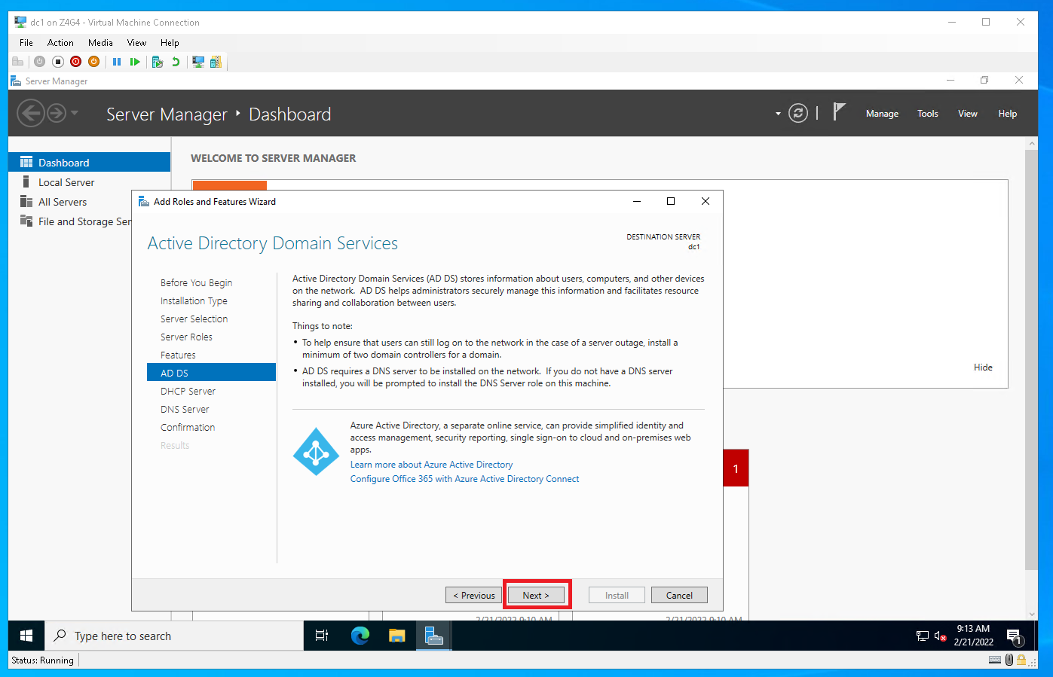Select the AD DS wizard step
The width and height of the screenshot is (1053, 677).
tap(212, 373)
